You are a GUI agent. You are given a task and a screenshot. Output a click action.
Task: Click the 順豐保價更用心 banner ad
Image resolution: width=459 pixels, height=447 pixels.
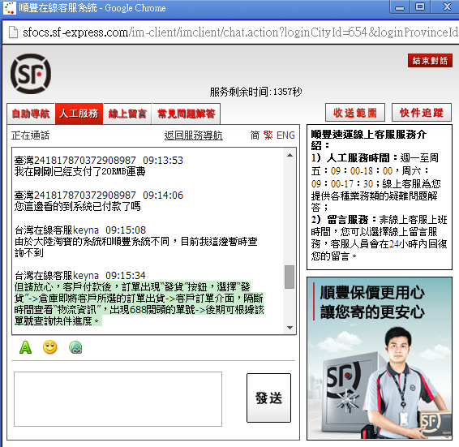tap(380, 359)
